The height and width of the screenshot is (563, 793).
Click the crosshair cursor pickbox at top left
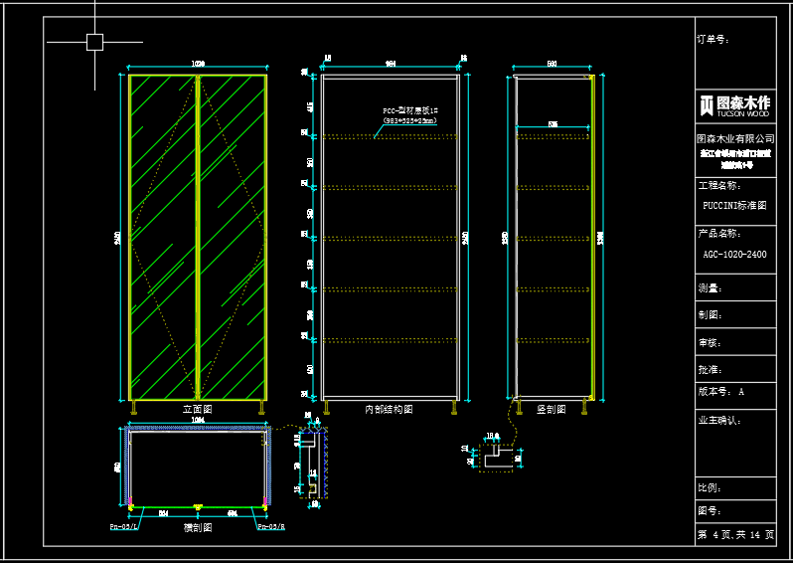coord(94,42)
